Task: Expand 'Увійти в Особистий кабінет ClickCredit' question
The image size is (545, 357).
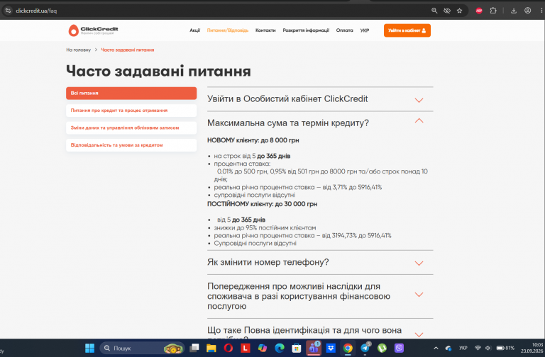Action: coord(320,99)
